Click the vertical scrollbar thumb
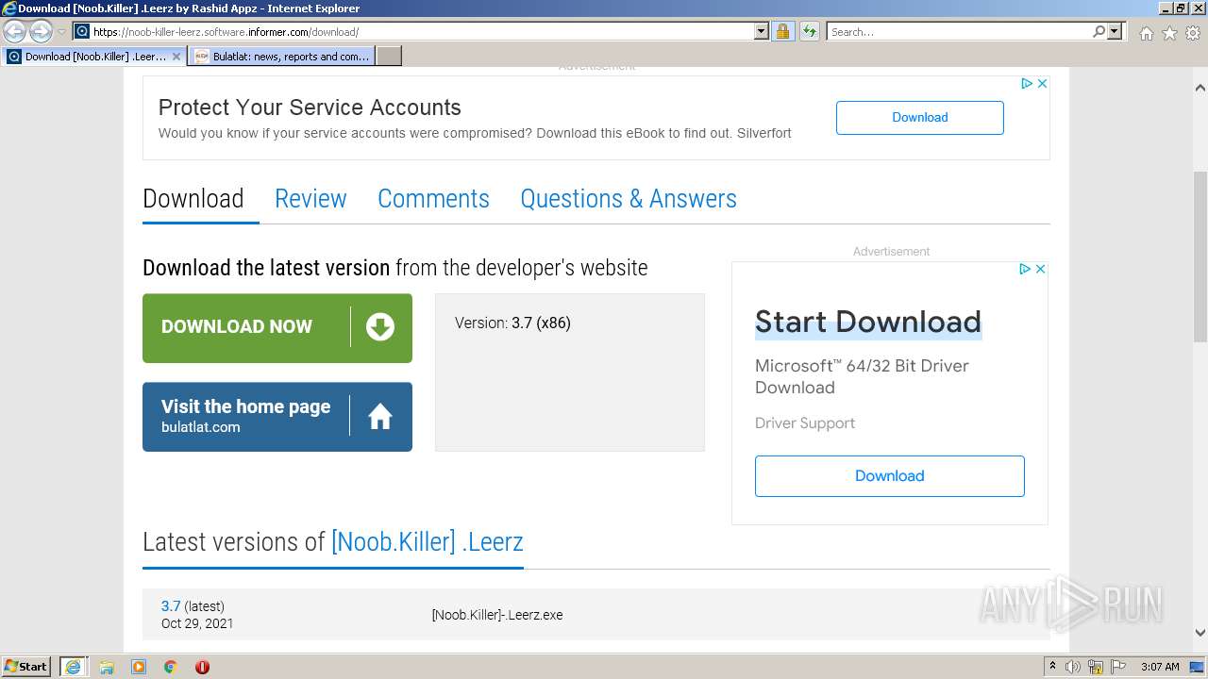1208x679 pixels. tap(1200, 257)
